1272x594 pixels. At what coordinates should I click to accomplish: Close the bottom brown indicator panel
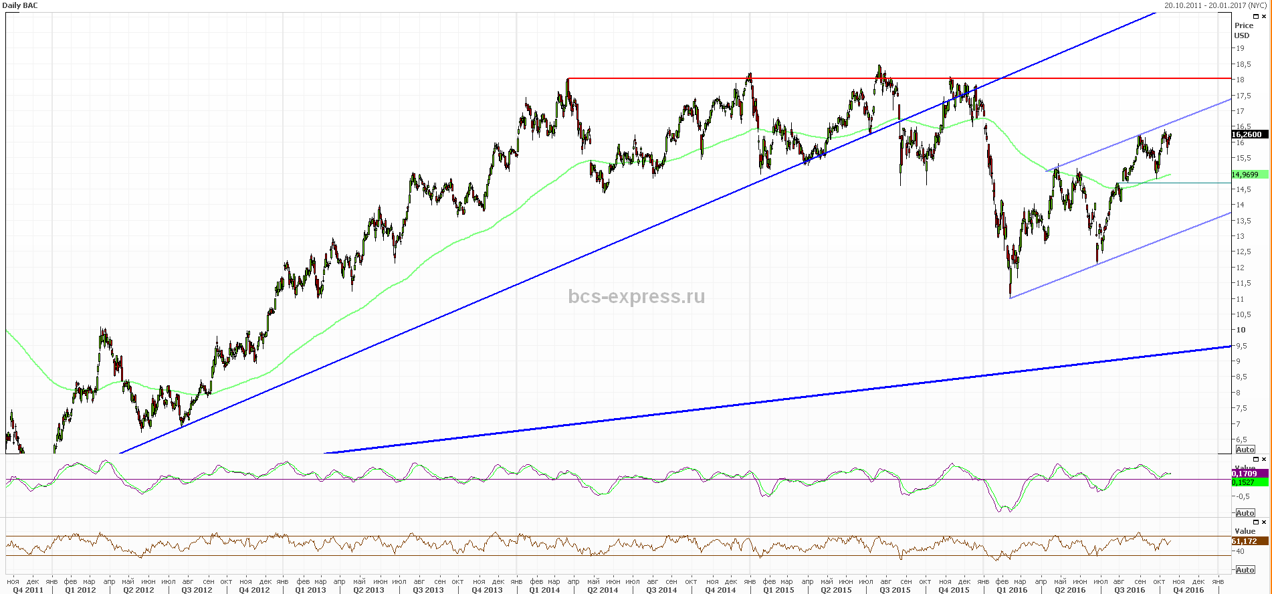tap(1263, 522)
